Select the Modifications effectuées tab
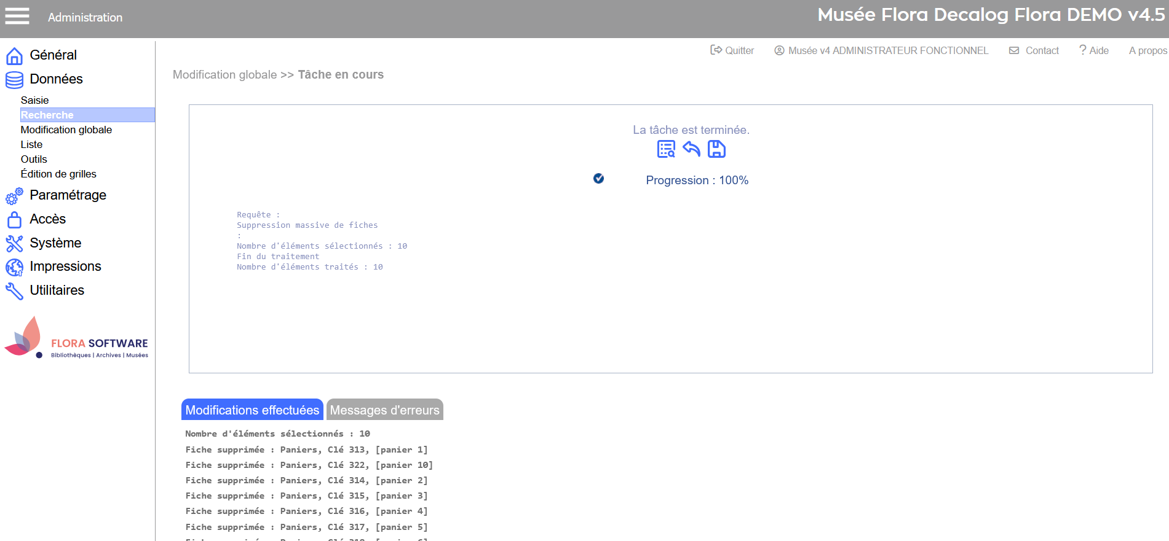 tap(252, 410)
